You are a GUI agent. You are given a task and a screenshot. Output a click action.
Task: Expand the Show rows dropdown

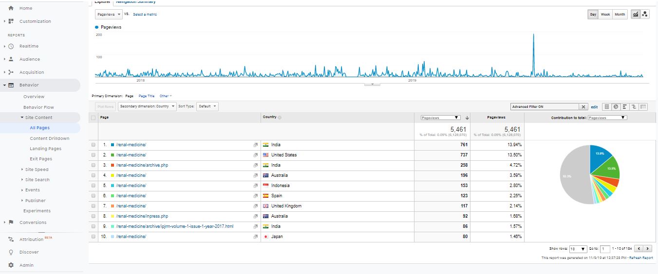coord(578,249)
